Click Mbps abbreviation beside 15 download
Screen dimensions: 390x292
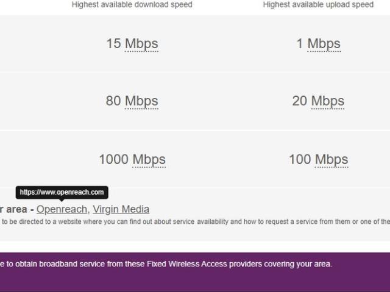pyautogui.click(x=141, y=44)
